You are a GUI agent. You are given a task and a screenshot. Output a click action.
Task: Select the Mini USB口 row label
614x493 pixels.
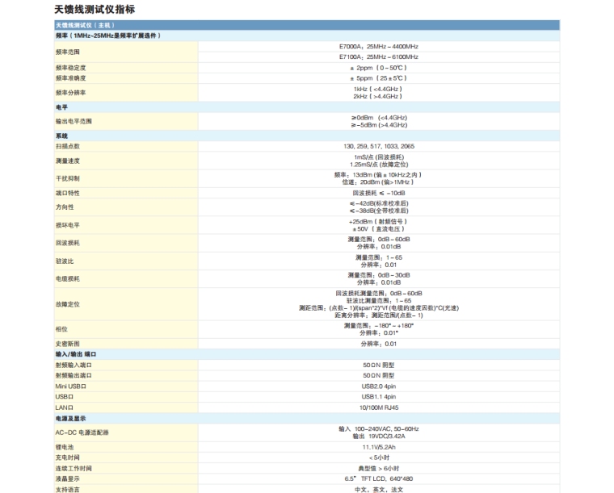point(71,386)
